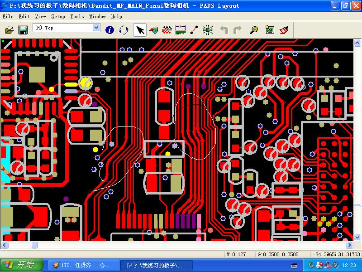The image size is (362, 272).
Task: Click the vertical scrollbar up arrow
Action: point(357,43)
